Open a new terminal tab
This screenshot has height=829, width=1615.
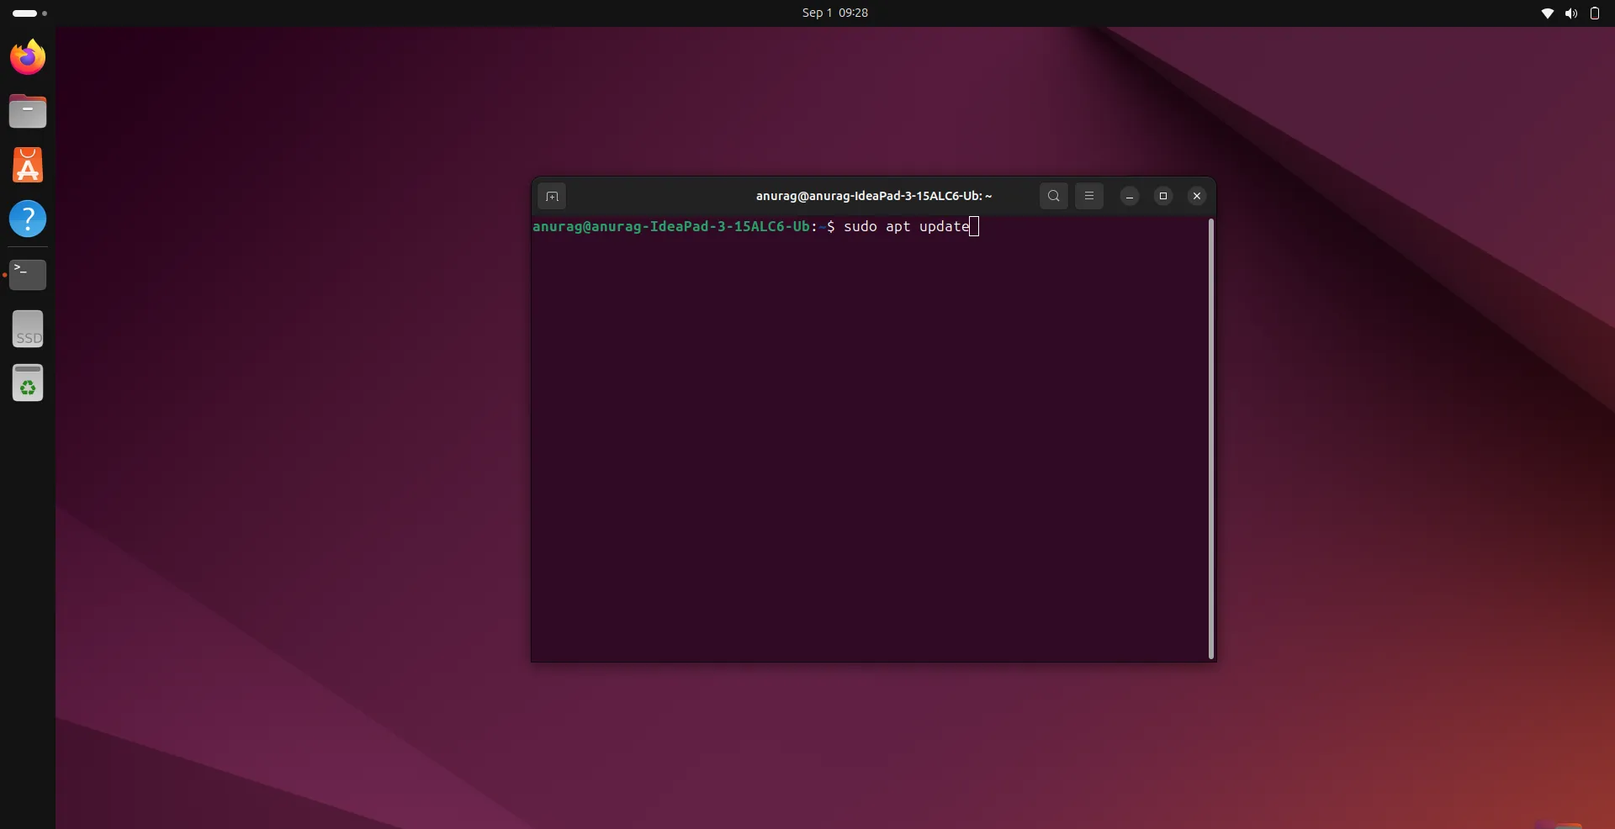coord(553,196)
